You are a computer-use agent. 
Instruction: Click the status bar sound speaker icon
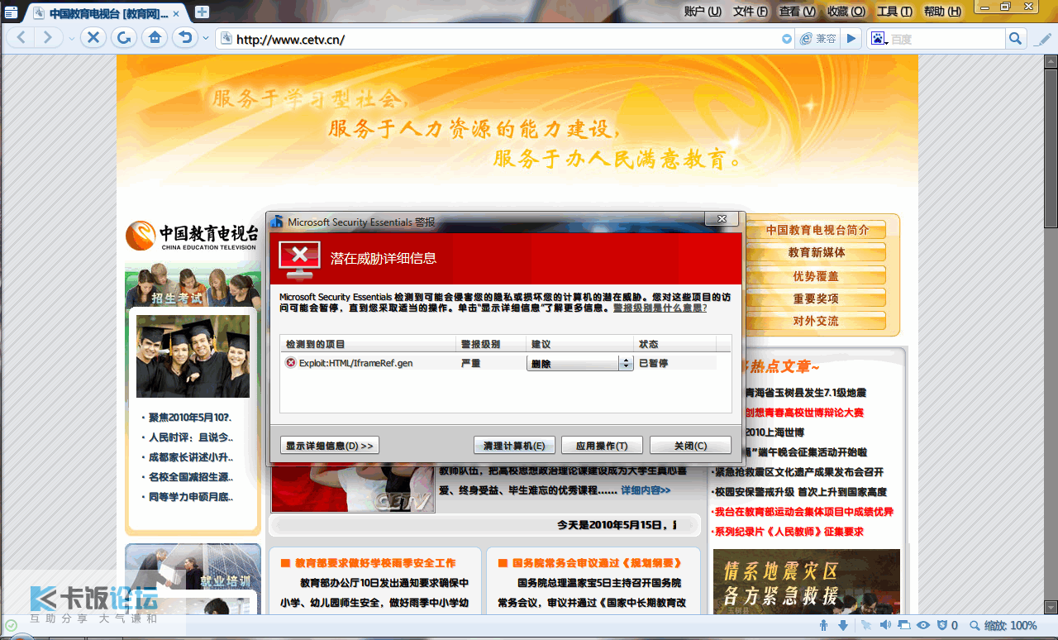tap(885, 625)
